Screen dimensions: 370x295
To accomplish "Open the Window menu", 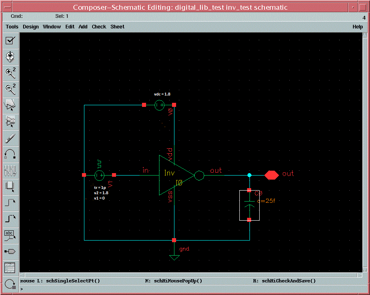I will [52, 27].
